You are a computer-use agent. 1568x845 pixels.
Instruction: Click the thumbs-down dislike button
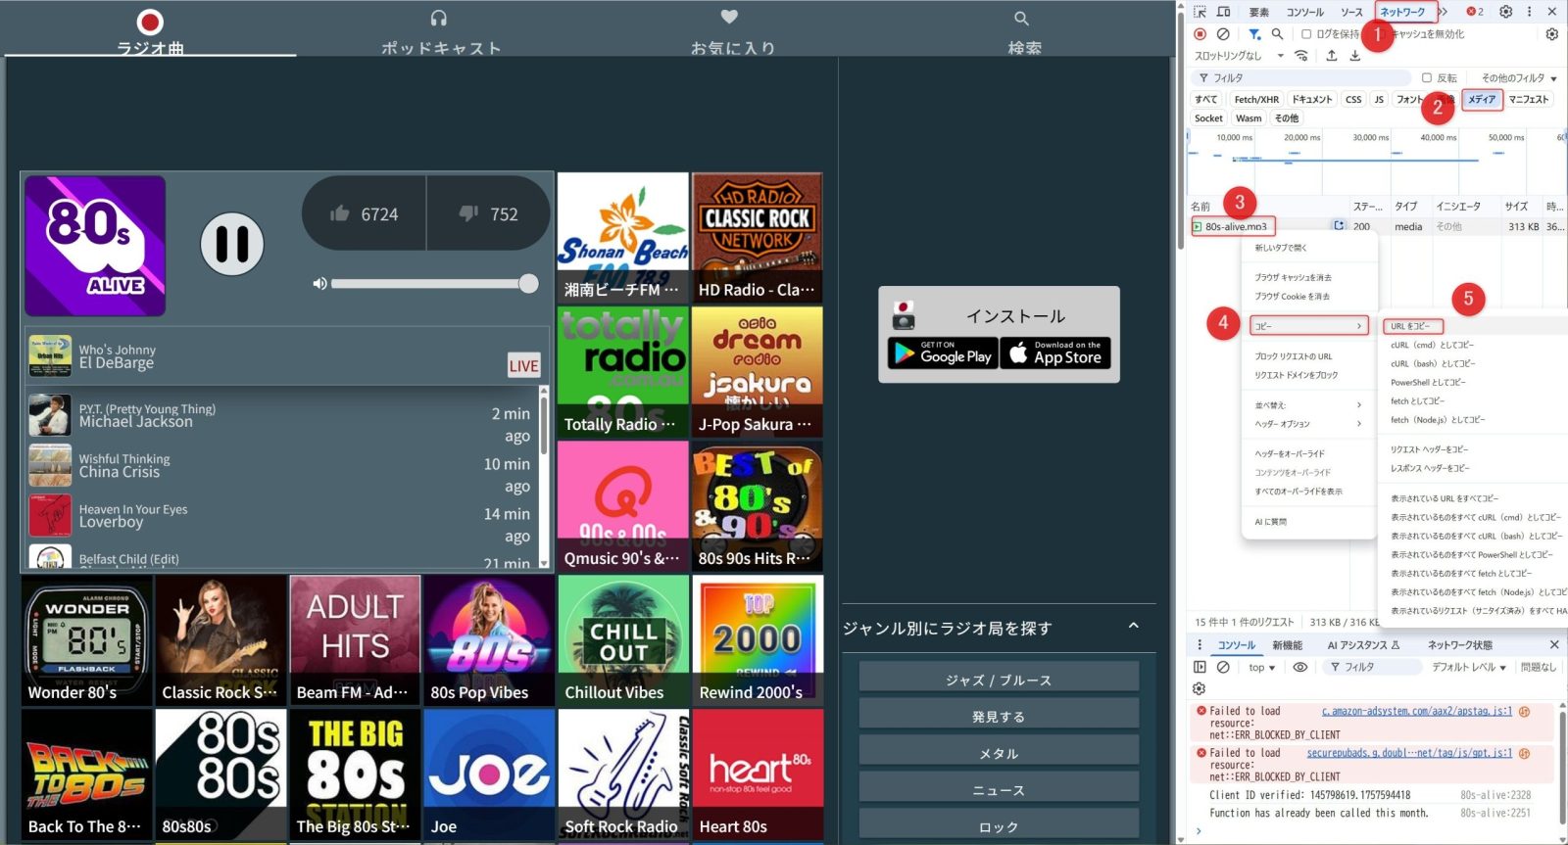489,214
